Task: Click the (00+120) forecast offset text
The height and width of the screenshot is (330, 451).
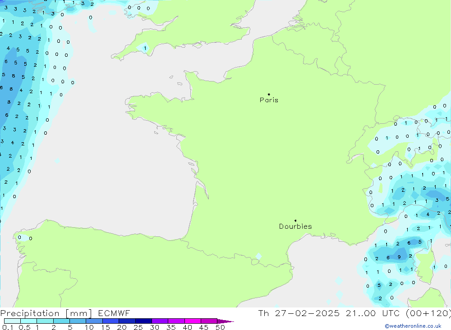Action: tap(428, 313)
